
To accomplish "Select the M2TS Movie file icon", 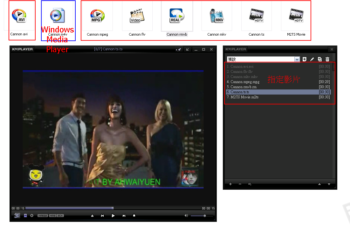I will tap(296, 16).
